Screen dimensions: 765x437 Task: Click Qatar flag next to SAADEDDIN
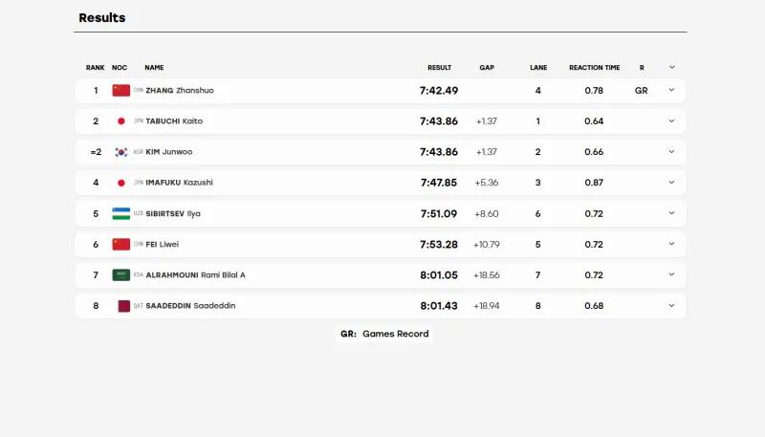124,306
